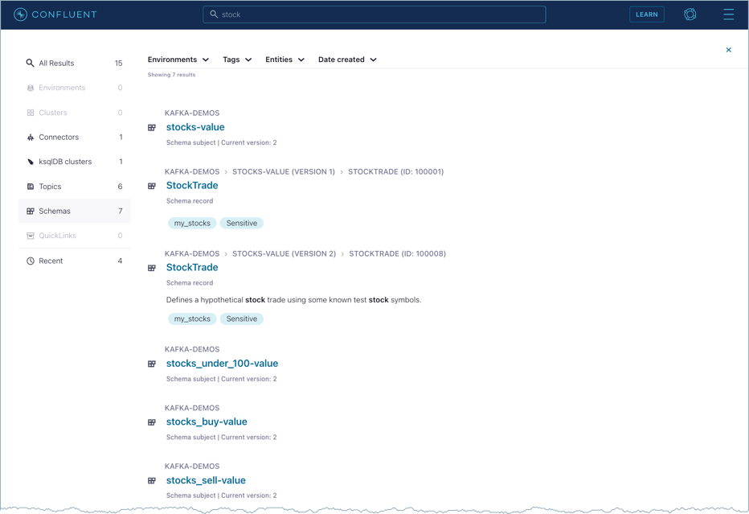Viewport: 749px width, 514px height.
Task: Open the stocks_under_100-value schema link
Action: pyautogui.click(x=221, y=364)
